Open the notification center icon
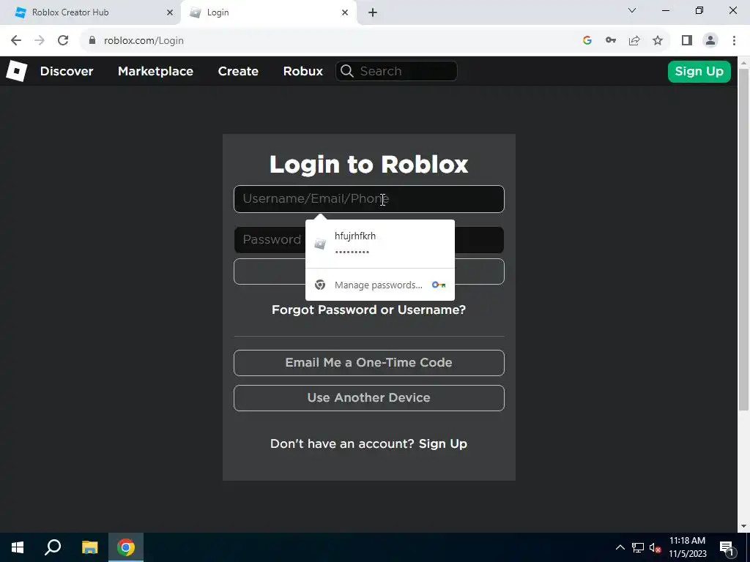 727,547
